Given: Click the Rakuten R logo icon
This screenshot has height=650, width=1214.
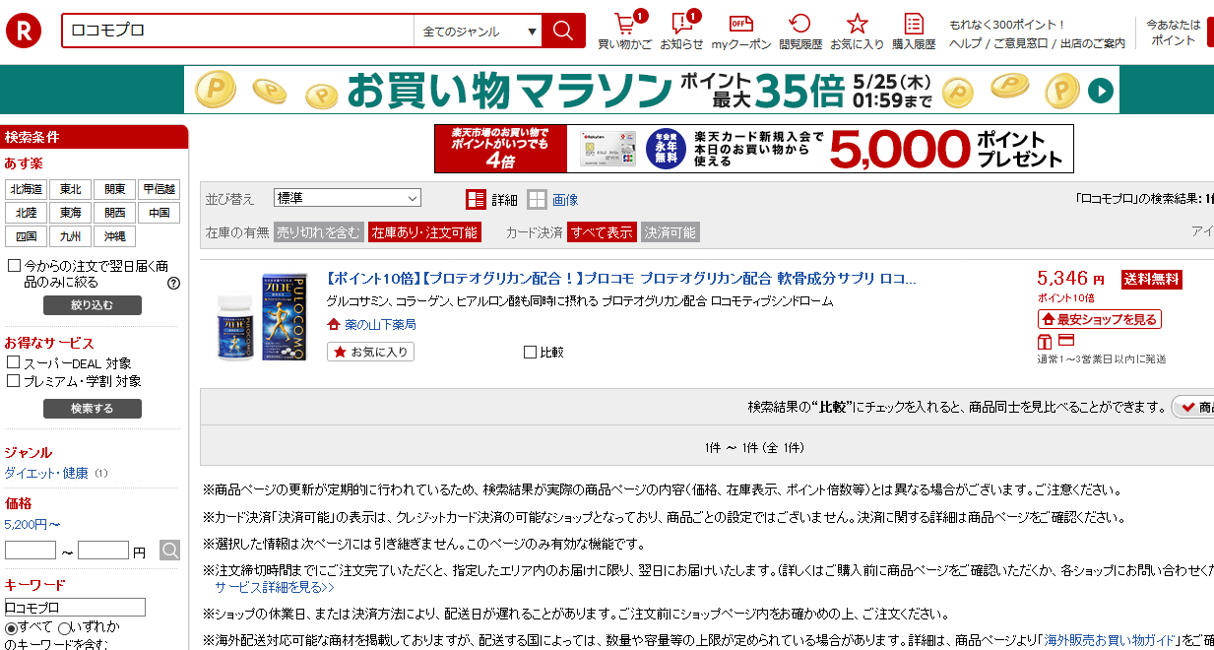Looking at the screenshot, I should point(25,31).
